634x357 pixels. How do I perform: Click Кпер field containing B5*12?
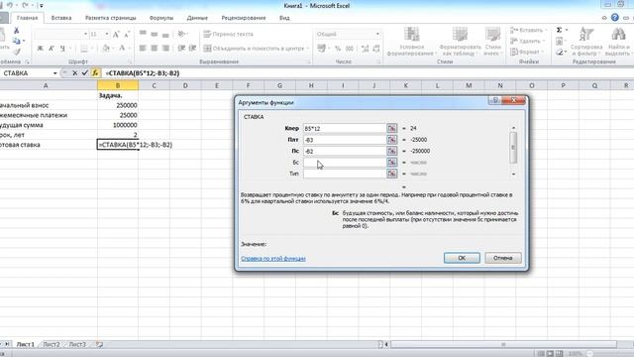pos(345,128)
